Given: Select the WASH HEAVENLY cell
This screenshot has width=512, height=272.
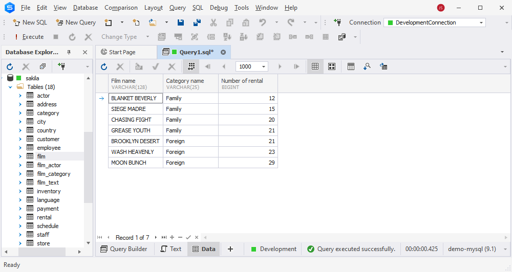Looking at the screenshot, I should (136, 152).
